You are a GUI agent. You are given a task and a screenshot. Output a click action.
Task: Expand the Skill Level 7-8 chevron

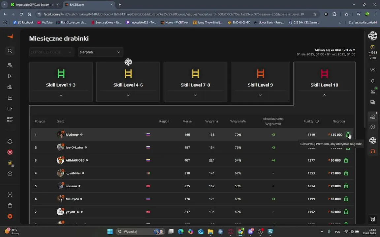(x=195, y=95)
